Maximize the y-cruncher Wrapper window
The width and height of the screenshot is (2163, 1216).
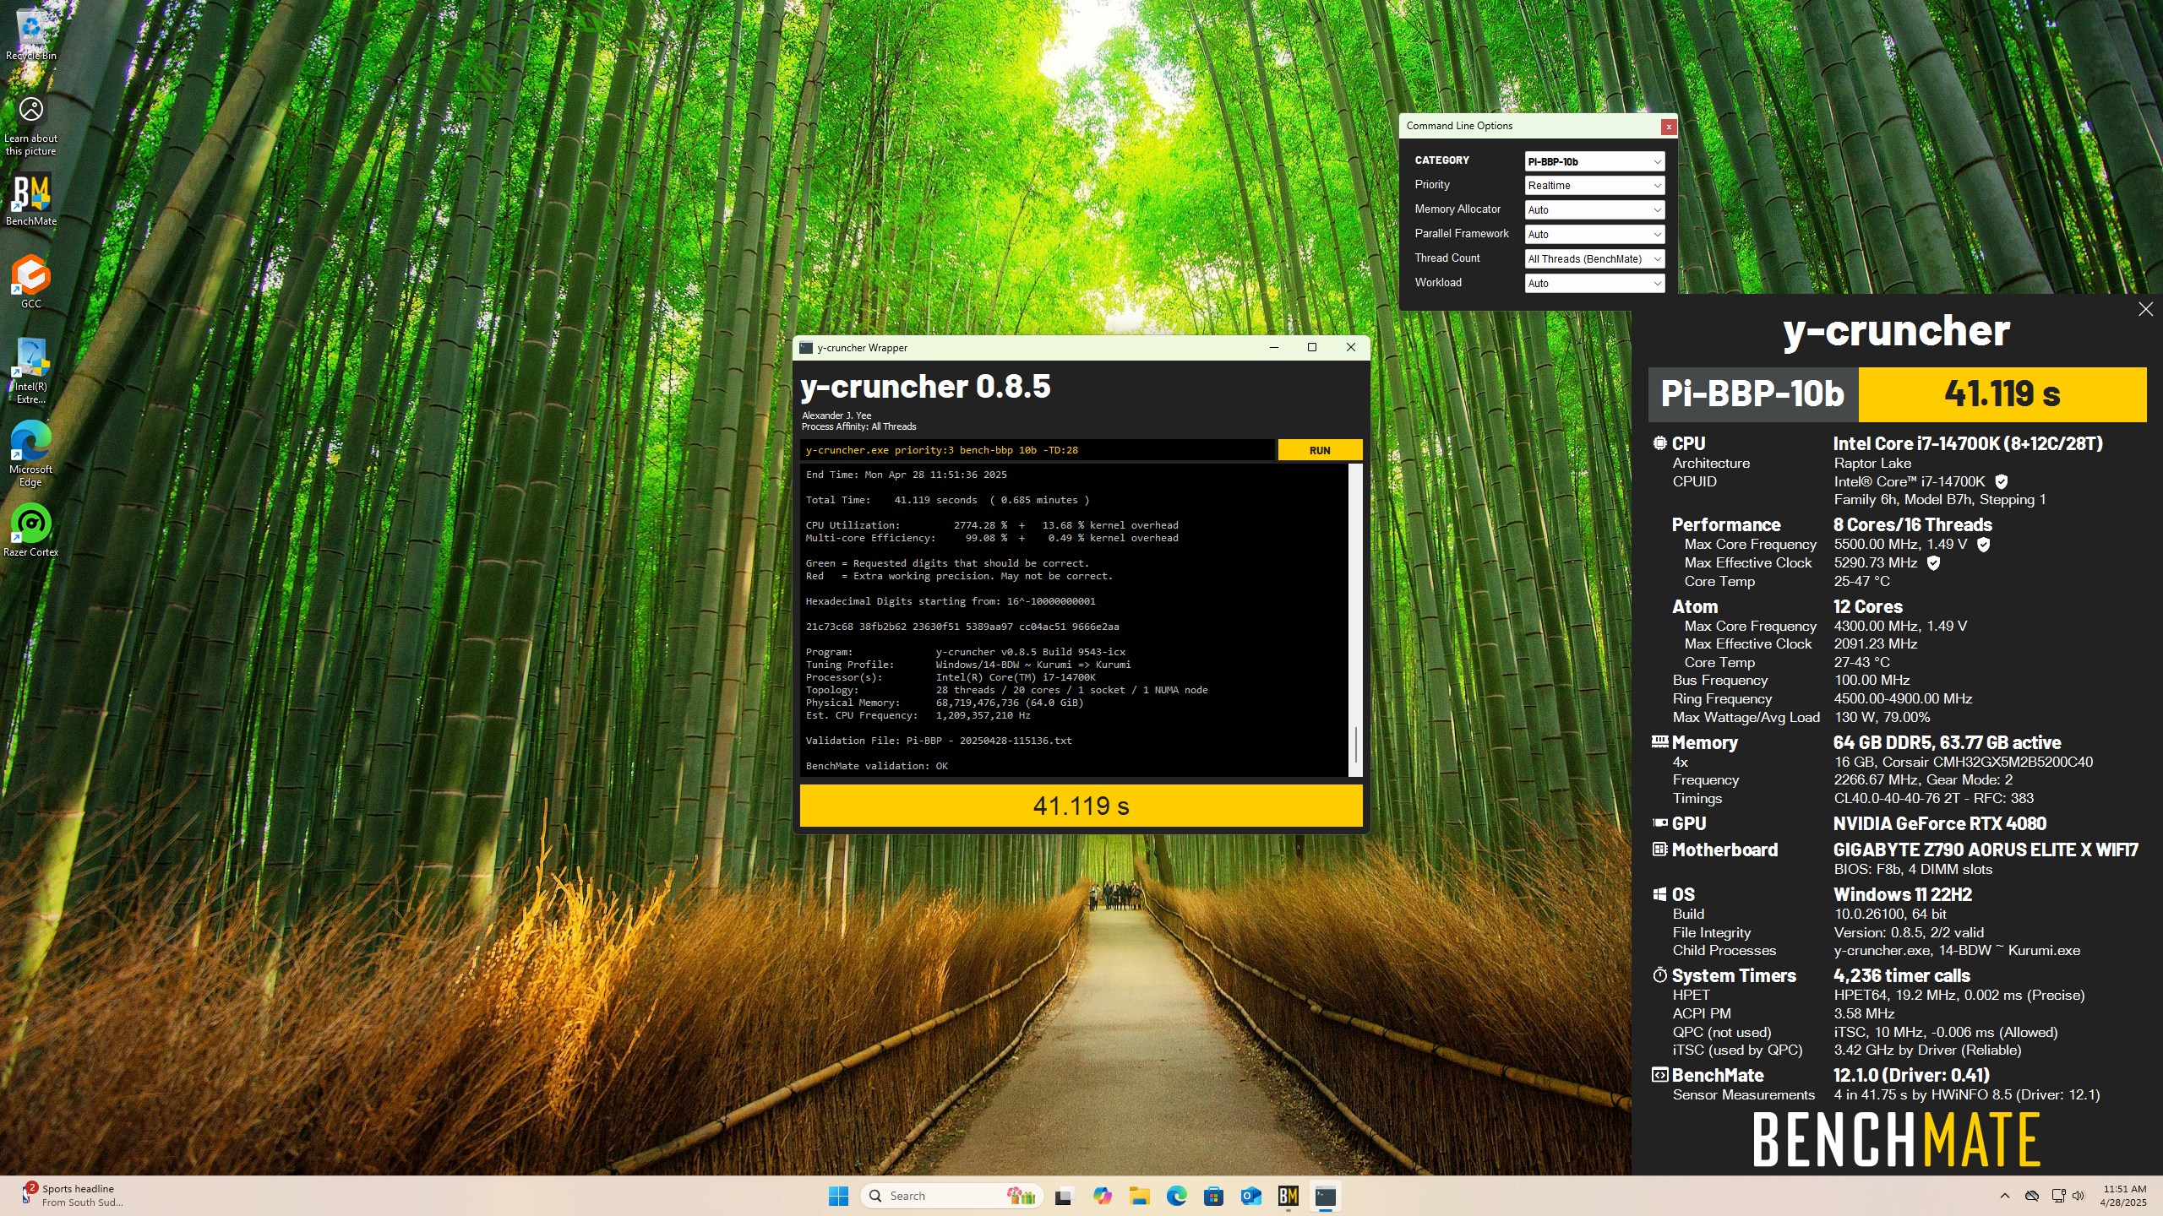click(x=1312, y=347)
